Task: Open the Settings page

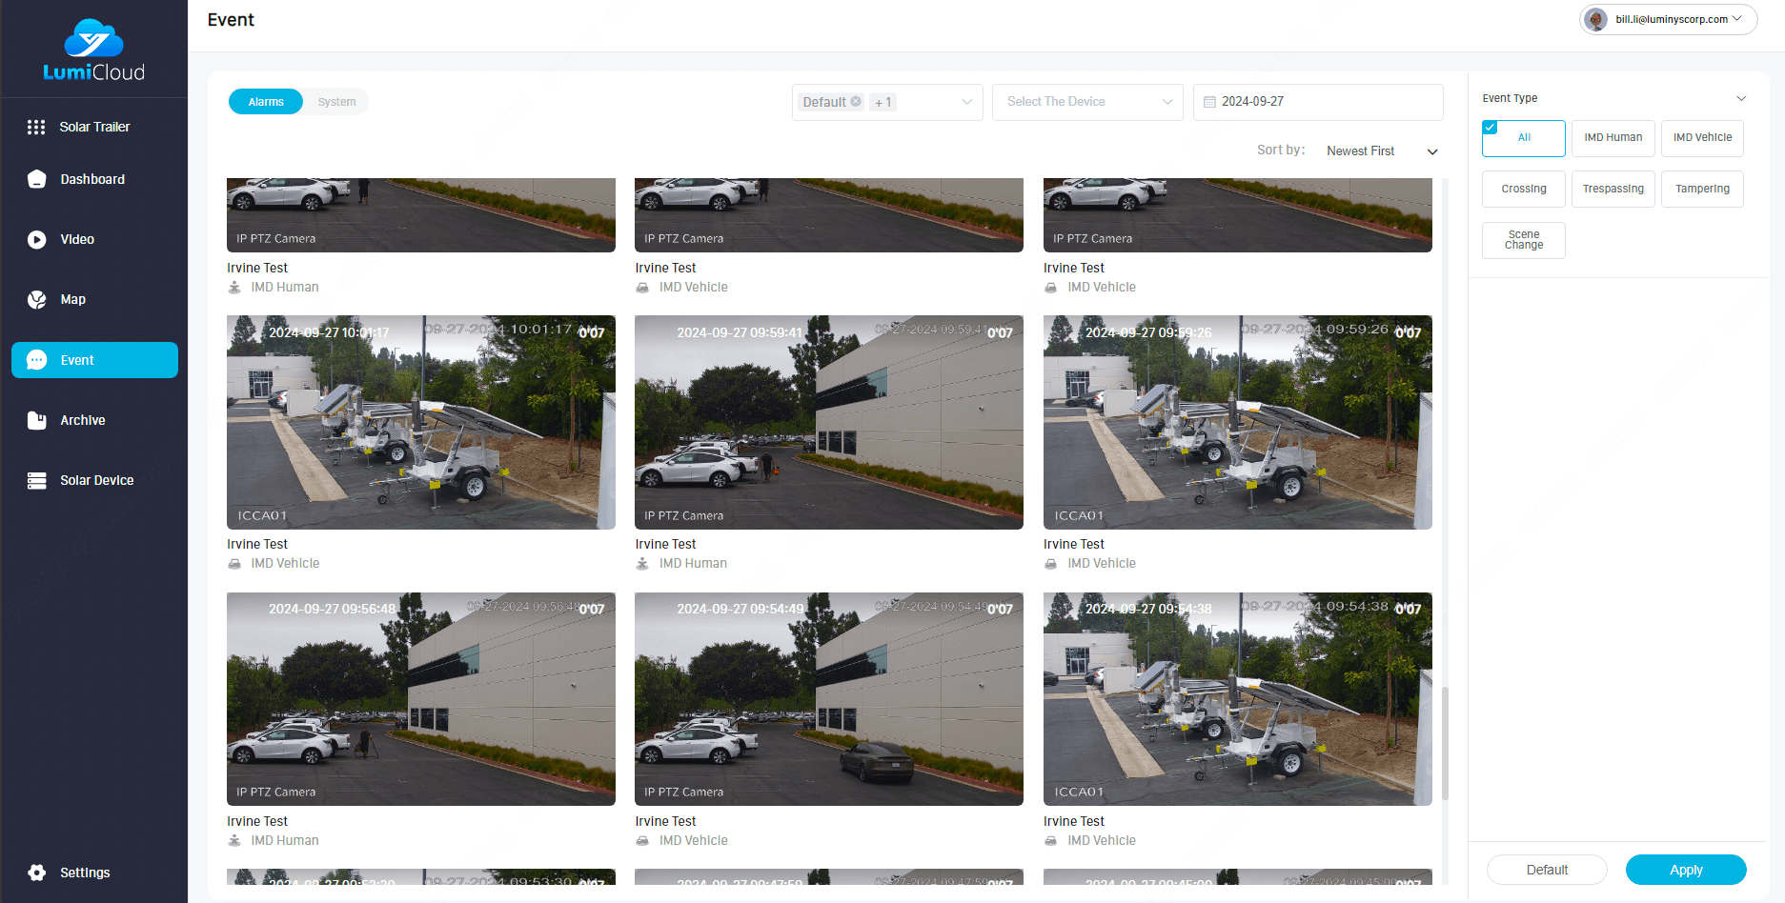Action: (x=94, y=873)
